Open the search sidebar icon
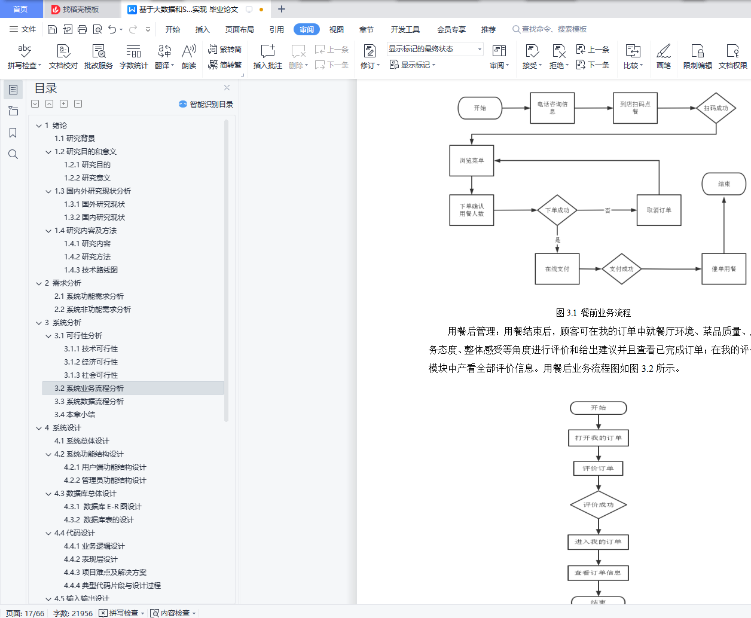 click(x=13, y=154)
